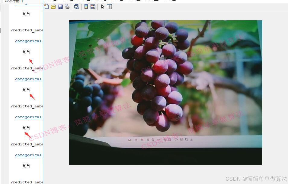
Task: Click the topmost Predicted_Label text
Action: tap(27, 30)
